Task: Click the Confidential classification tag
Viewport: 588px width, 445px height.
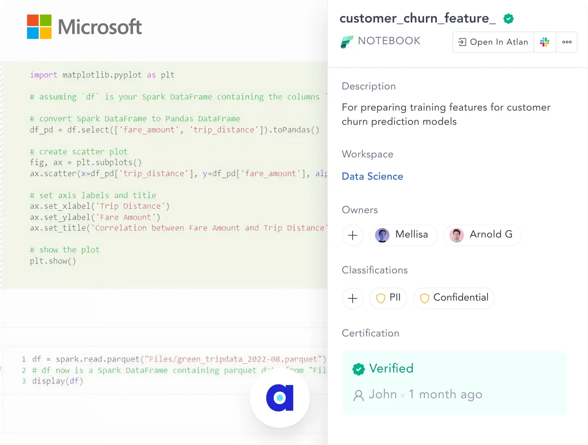Action: click(454, 298)
